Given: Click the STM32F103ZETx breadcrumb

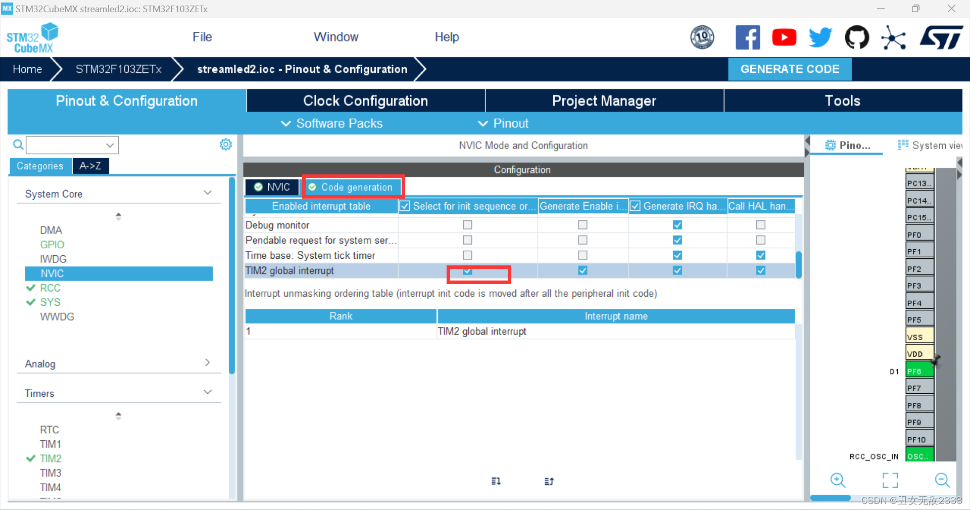Looking at the screenshot, I should (x=119, y=69).
